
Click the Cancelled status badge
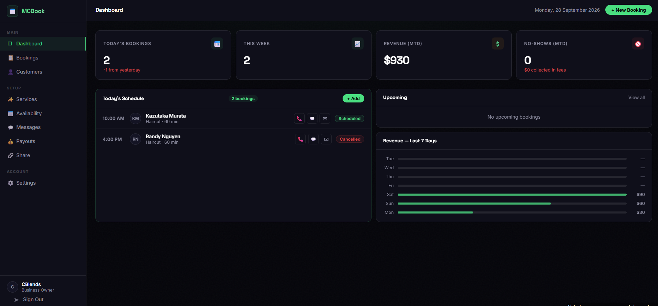click(x=350, y=139)
